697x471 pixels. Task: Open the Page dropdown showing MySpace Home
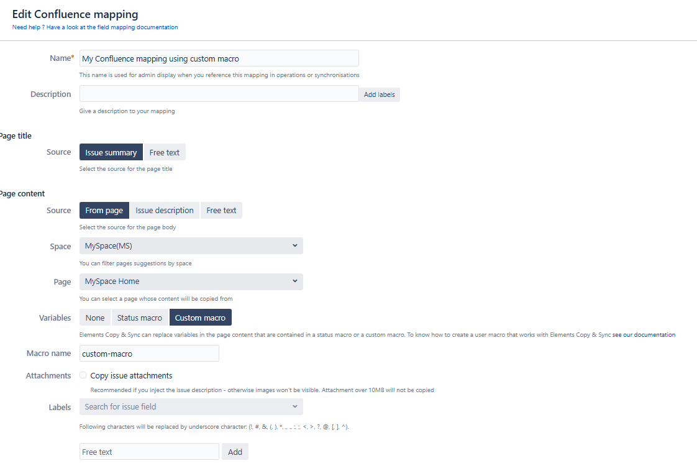pyautogui.click(x=191, y=281)
